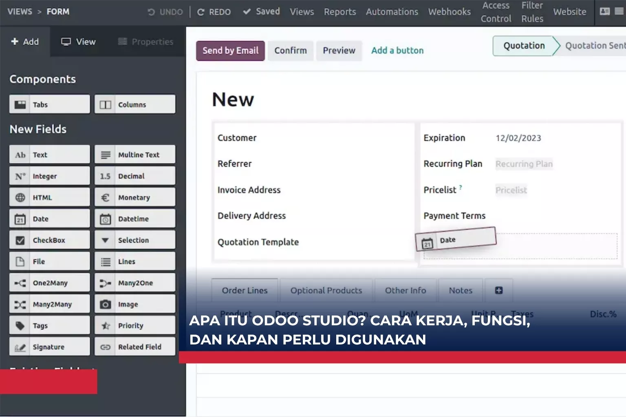Choose the Many2Many field component
The image size is (626, 417).
coord(50,304)
